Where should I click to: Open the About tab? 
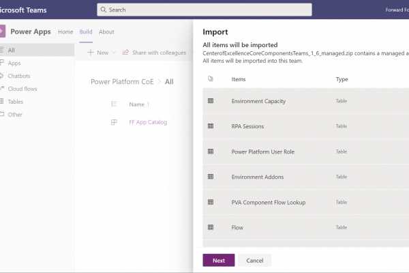[106, 32]
